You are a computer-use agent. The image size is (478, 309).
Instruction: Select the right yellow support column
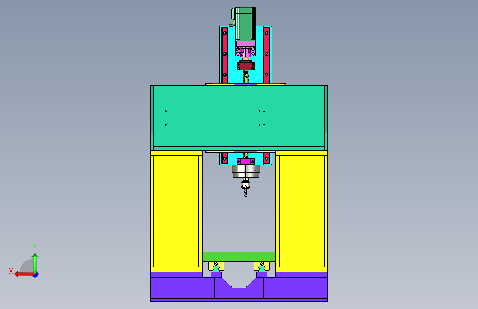pyautogui.click(x=302, y=211)
